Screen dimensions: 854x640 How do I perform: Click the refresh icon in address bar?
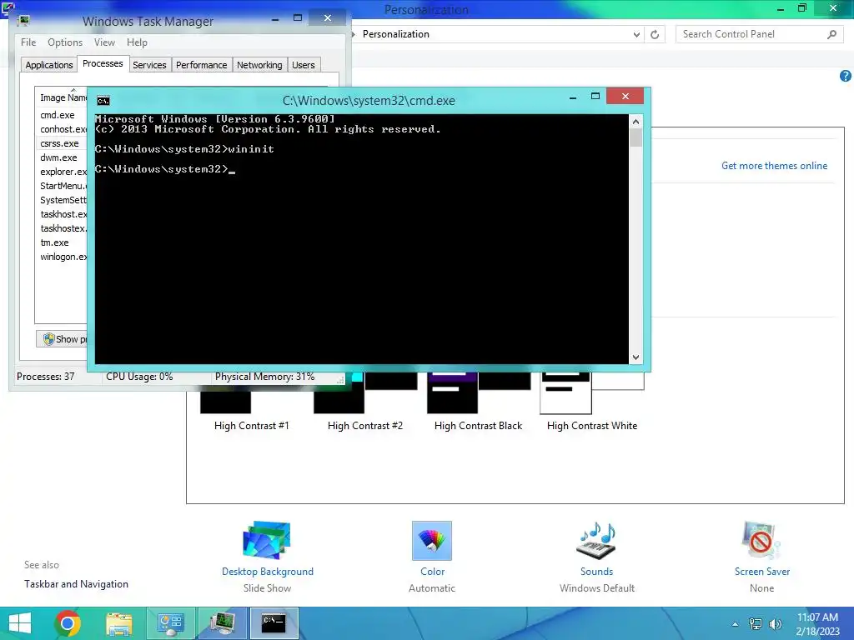[655, 34]
